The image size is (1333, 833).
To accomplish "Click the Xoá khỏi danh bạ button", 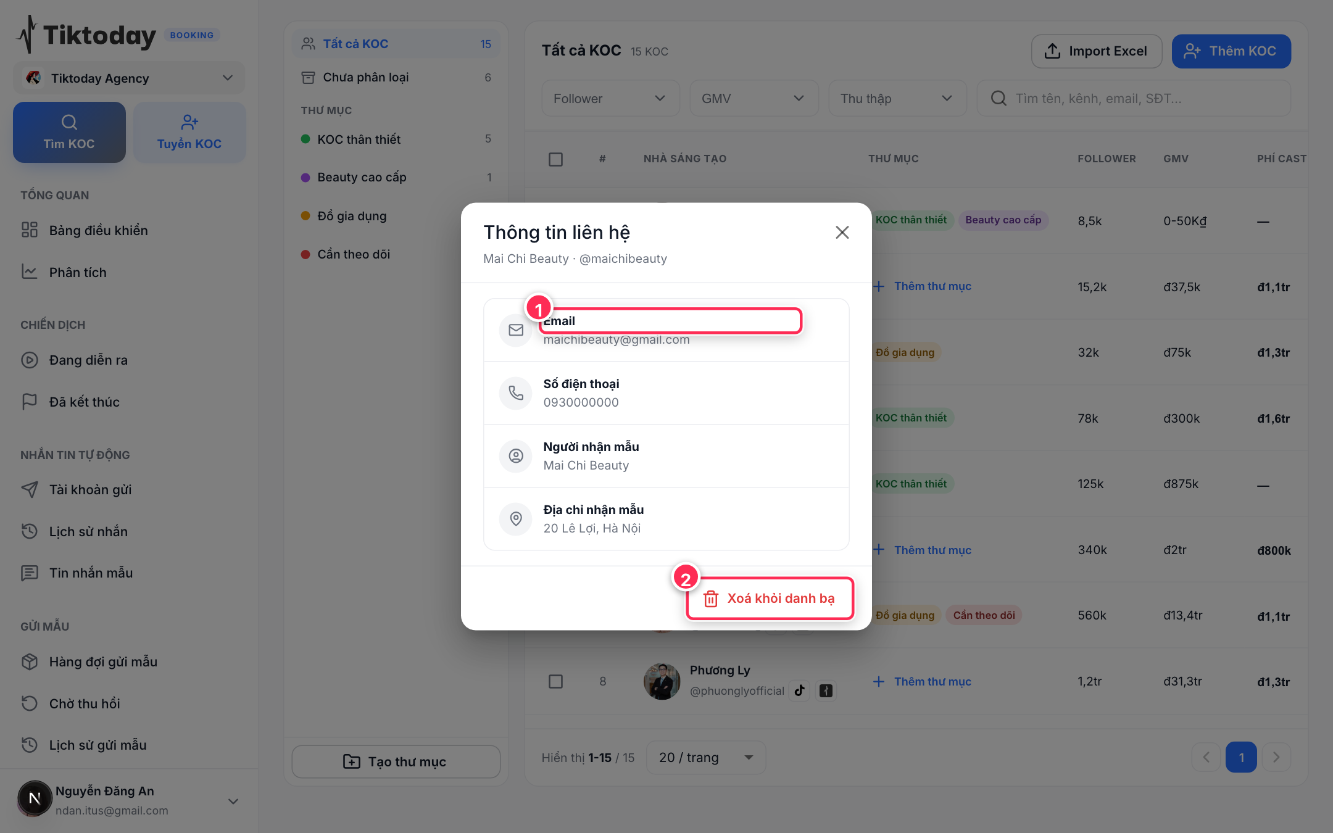I will click(770, 598).
